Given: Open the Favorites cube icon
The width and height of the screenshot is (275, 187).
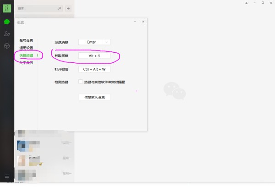Looking at the screenshot, I should (x=7, y=46).
